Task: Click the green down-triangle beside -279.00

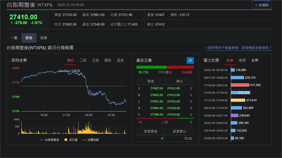Action: point(12,23)
